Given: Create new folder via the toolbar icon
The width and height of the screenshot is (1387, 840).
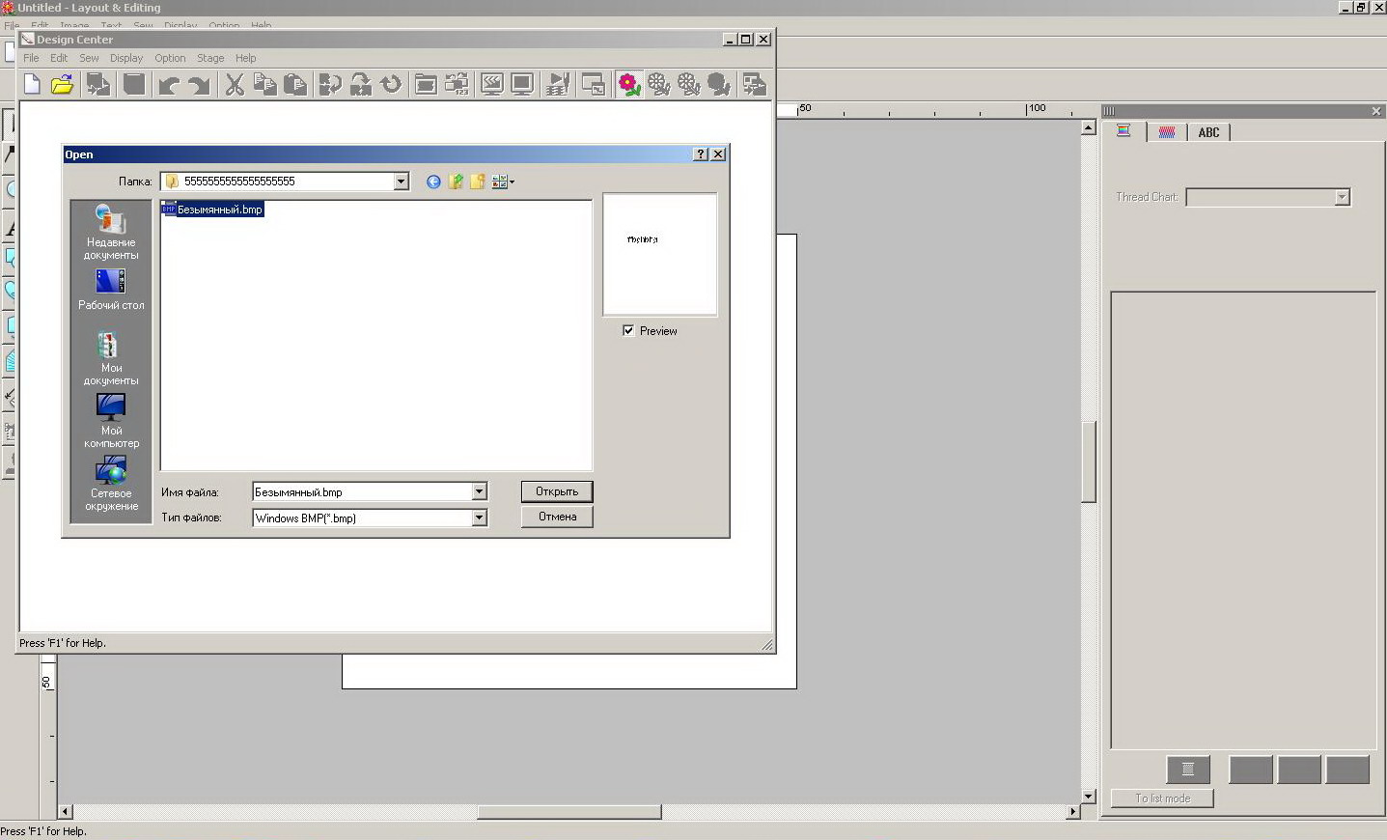Looking at the screenshot, I should (477, 182).
